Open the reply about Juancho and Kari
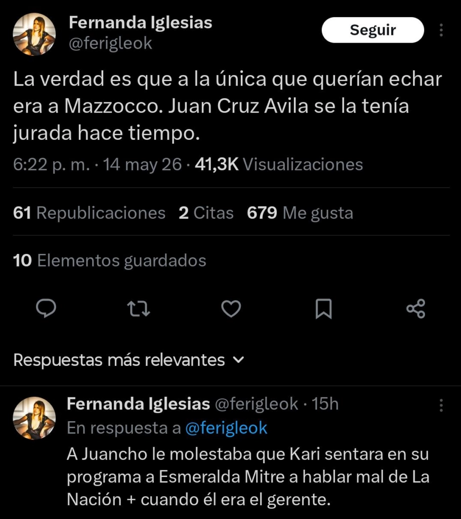The height and width of the screenshot is (519, 461). pos(248,476)
